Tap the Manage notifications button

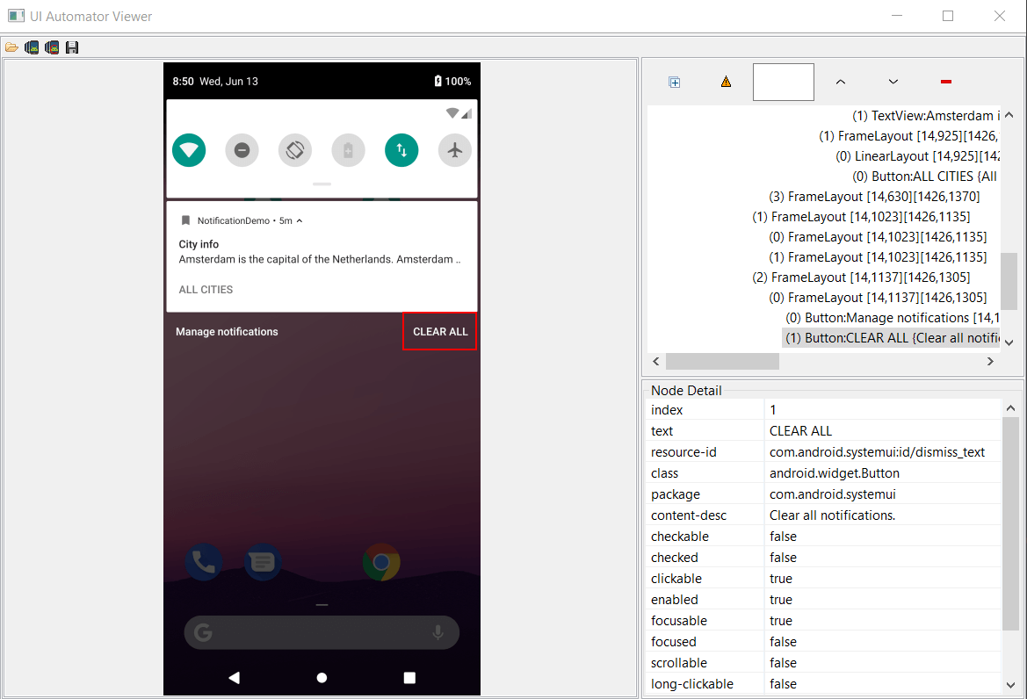227,332
